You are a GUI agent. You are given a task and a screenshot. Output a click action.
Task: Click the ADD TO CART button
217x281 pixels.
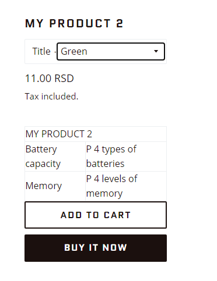[96, 215]
